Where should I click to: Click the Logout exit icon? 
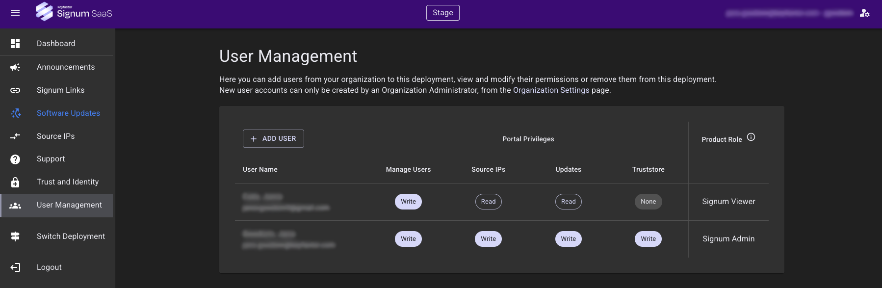pos(15,267)
